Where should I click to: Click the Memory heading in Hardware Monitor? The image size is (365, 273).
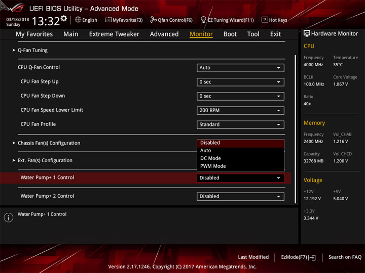(x=314, y=123)
